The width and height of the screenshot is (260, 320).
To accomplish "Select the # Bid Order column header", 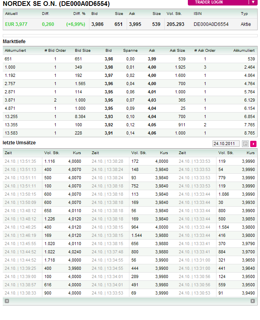I will [x=55, y=51].
